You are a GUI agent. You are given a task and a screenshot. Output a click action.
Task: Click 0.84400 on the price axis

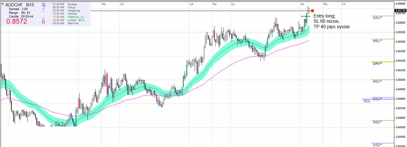pos(400,137)
